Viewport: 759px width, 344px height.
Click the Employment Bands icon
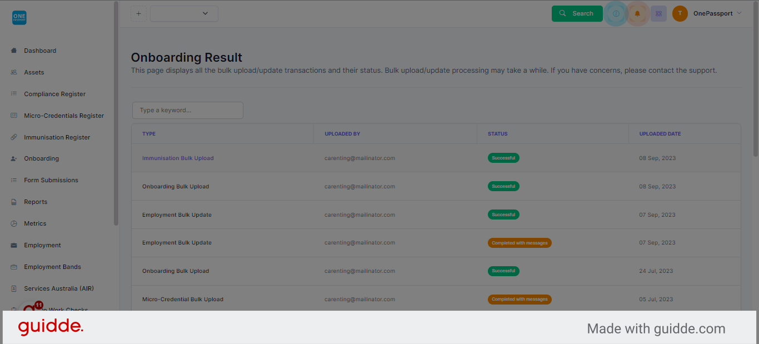pos(14,267)
